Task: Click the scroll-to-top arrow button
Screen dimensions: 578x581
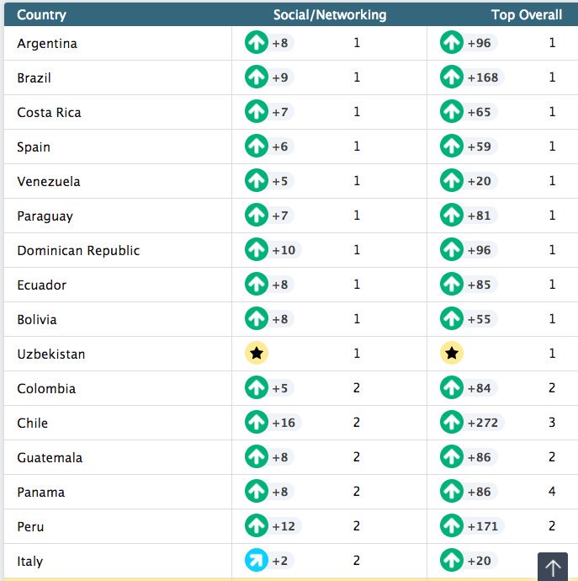Action: [x=553, y=568]
